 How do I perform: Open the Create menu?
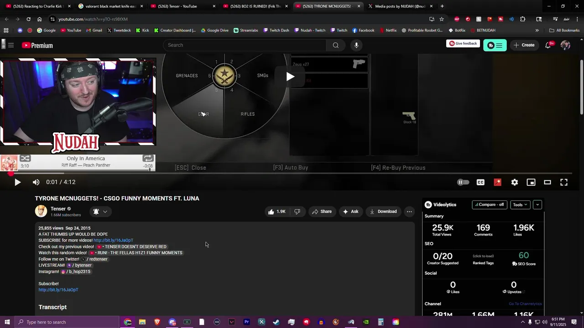pyautogui.click(x=524, y=45)
